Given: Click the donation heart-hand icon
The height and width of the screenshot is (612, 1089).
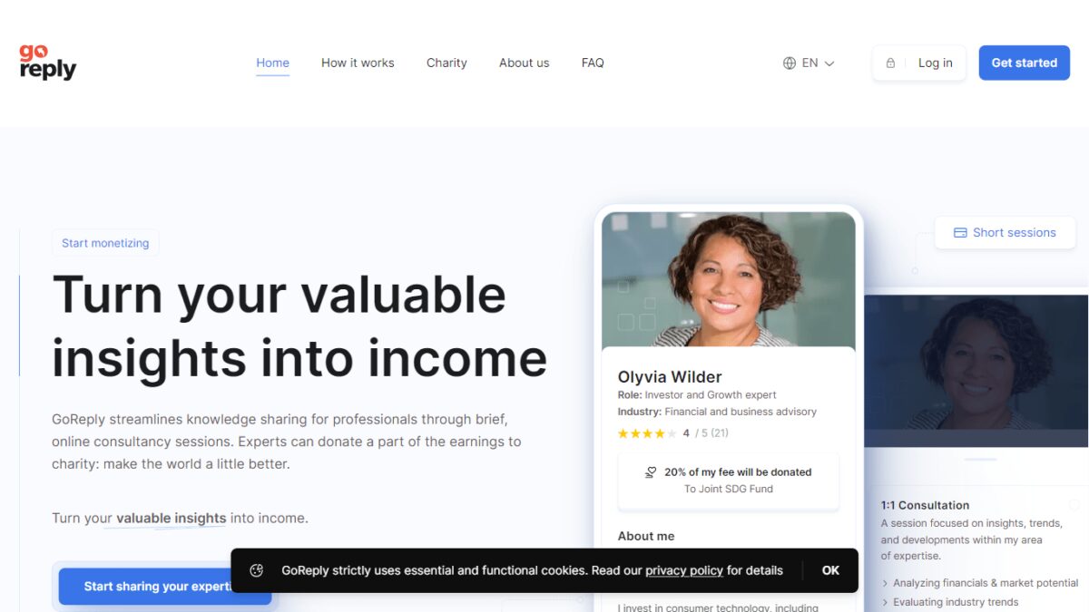Looking at the screenshot, I should click(x=651, y=472).
